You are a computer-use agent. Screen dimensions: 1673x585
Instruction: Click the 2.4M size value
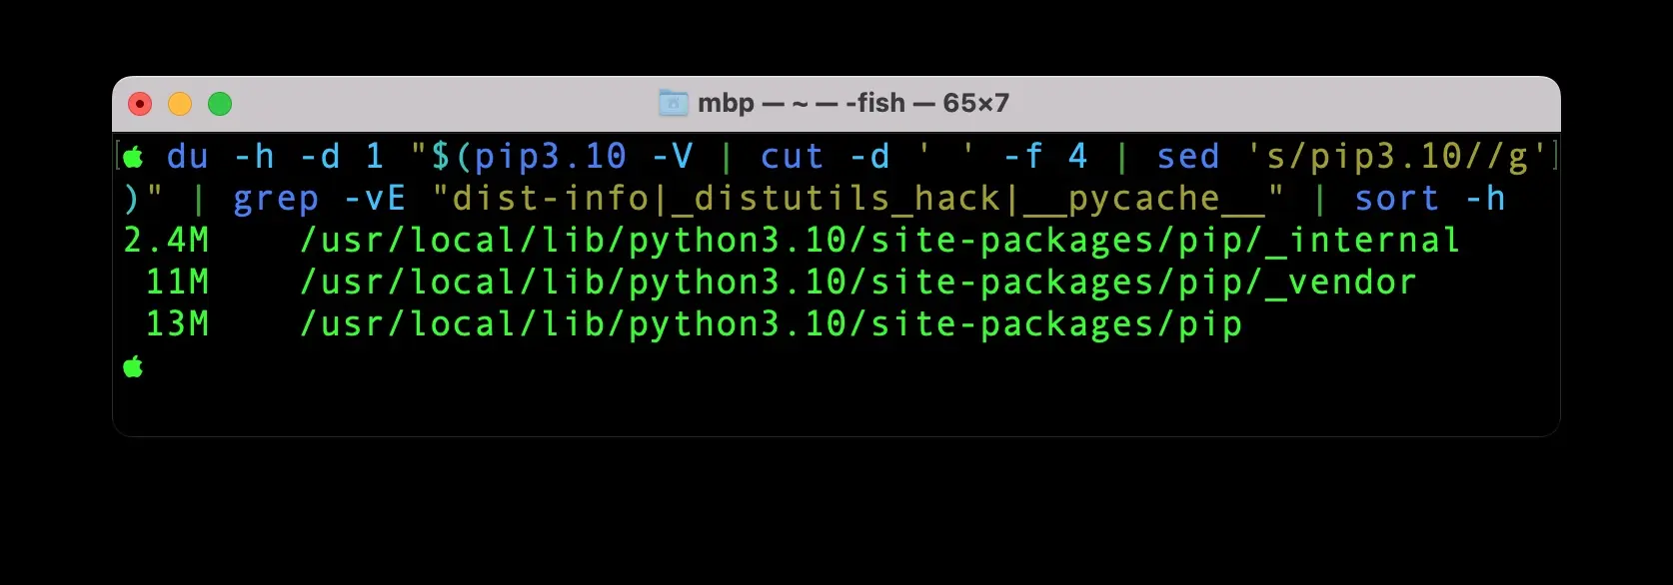166,241
